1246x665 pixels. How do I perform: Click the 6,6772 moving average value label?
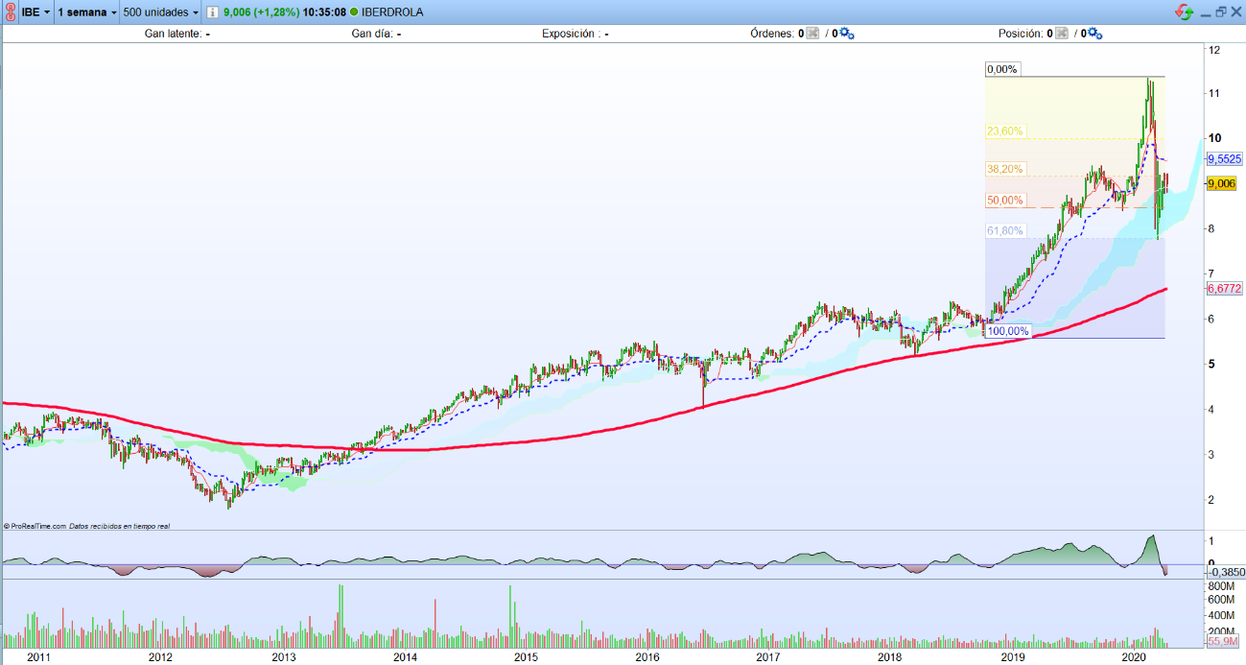pos(1225,288)
